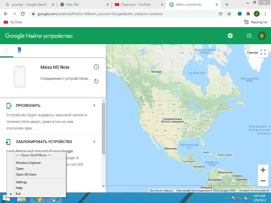Image resolution: width=271 pixels, height=203 pixels.
Task: Open the clock showing 4:05 AM
Action: pyautogui.click(x=259, y=198)
